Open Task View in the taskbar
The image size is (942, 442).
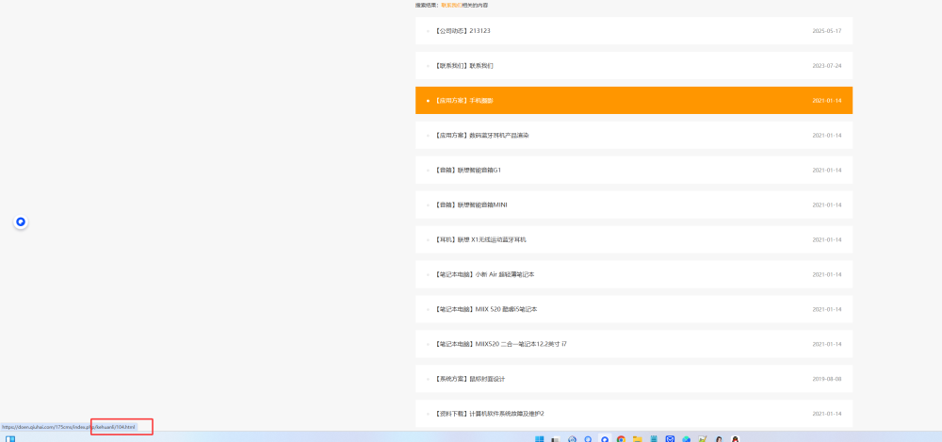pyautogui.click(x=556, y=439)
